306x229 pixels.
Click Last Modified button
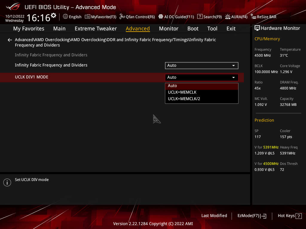pyautogui.click(x=214, y=216)
